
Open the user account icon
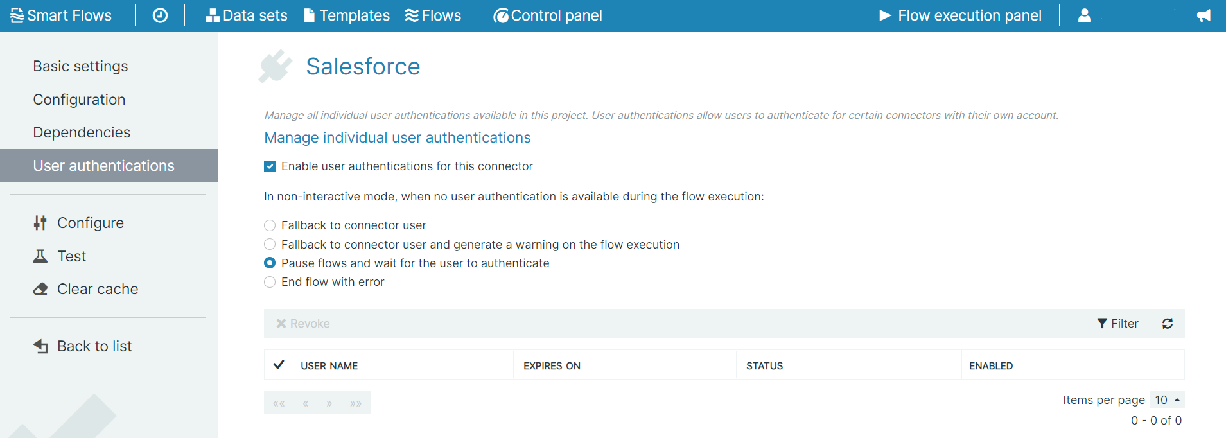click(x=1084, y=15)
